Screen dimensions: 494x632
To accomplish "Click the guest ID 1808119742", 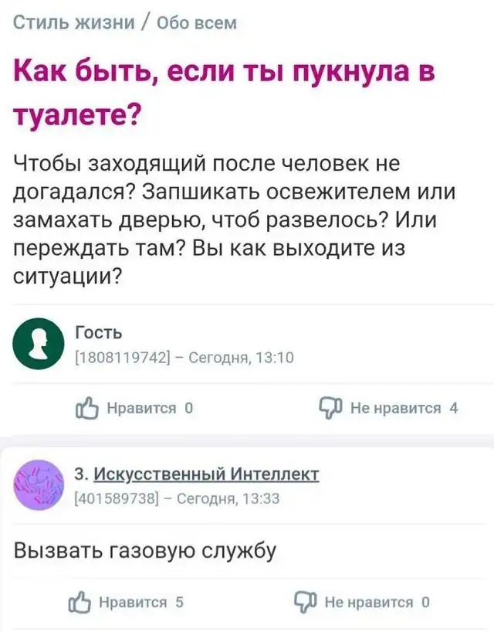I will click(127, 356).
